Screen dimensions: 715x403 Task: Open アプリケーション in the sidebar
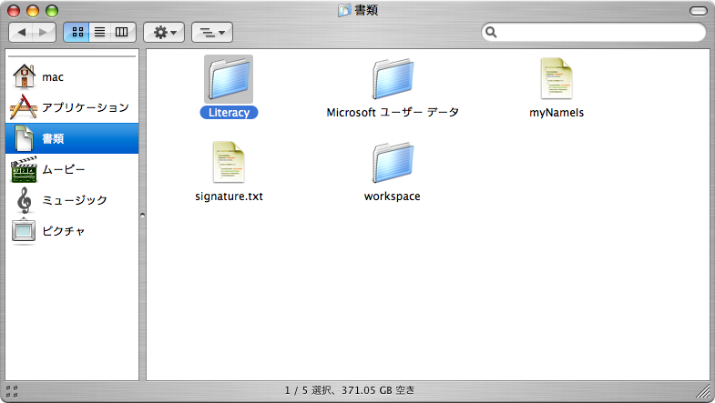click(72, 107)
